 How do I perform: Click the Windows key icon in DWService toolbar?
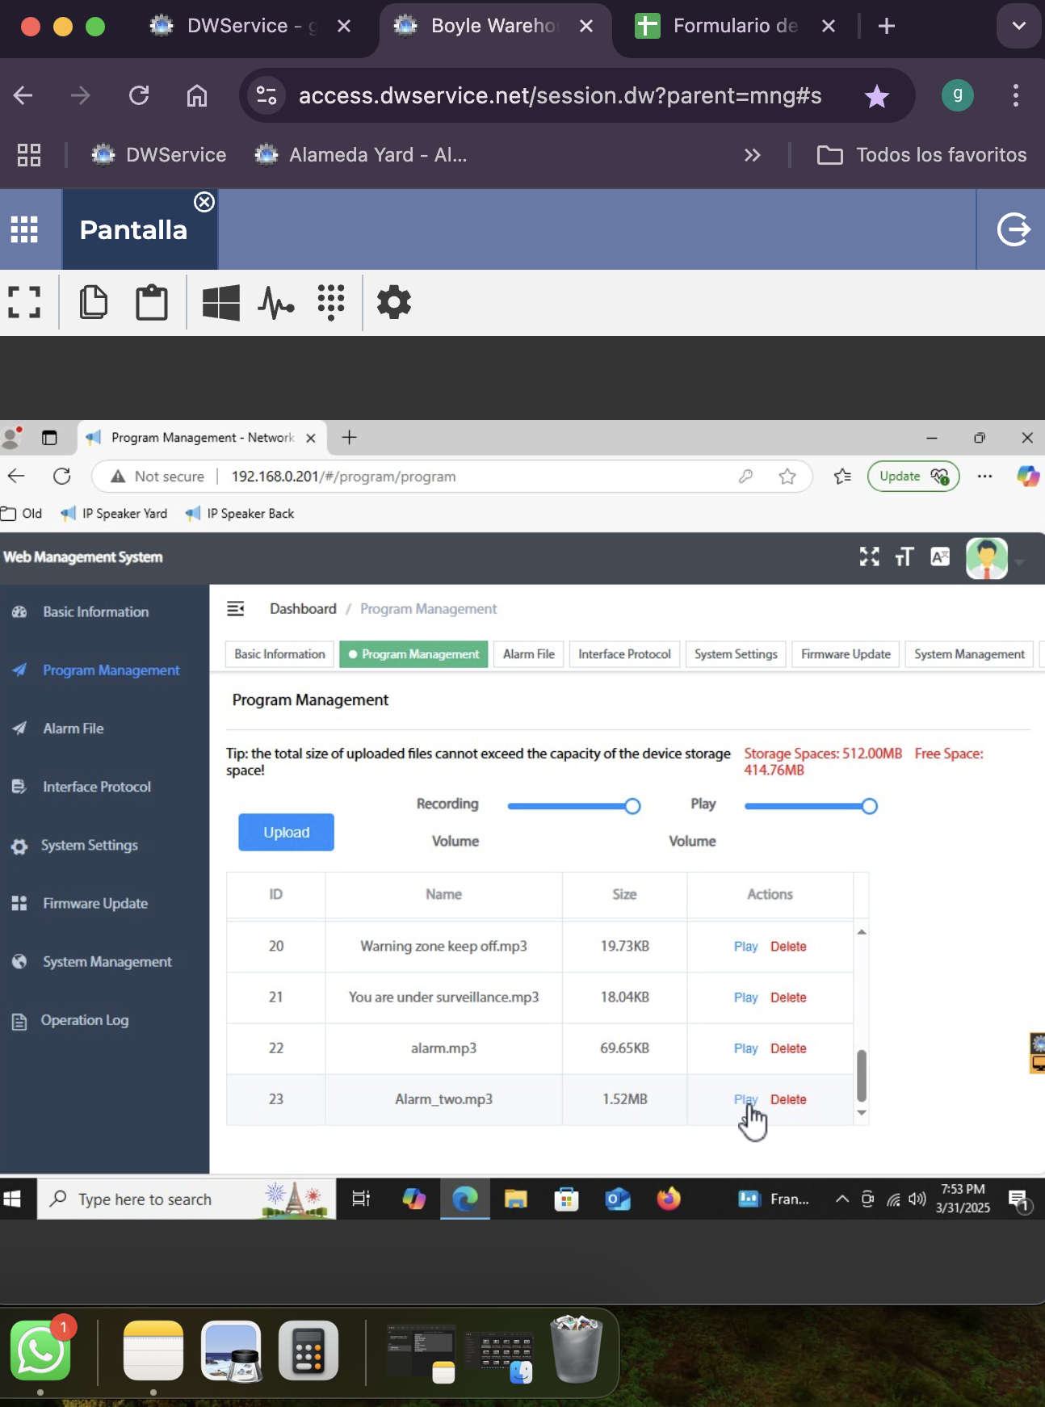coord(221,303)
